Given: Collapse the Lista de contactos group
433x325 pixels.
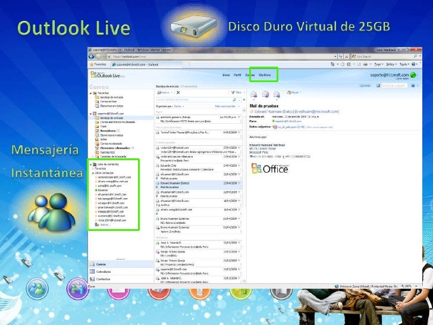Looking at the screenshot, I should 91,164.
